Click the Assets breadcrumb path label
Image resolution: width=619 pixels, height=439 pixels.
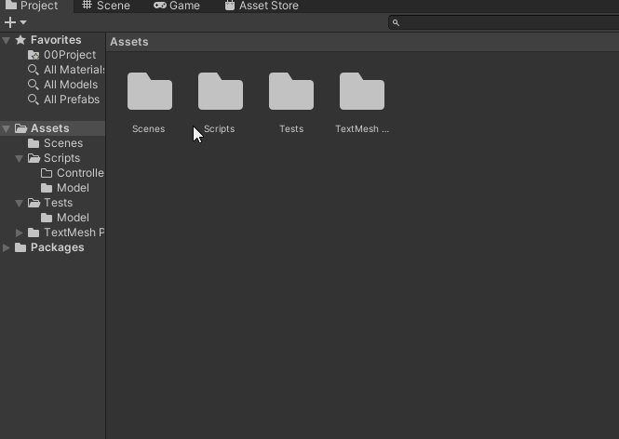[x=129, y=42]
